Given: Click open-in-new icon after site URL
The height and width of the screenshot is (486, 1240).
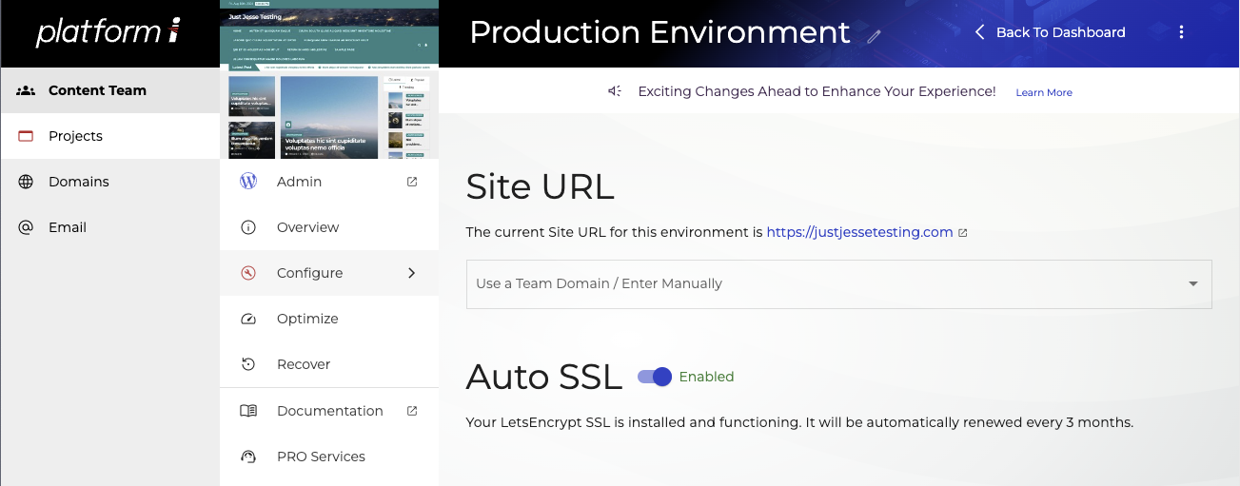Looking at the screenshot, I should click(x=963, y=233).
